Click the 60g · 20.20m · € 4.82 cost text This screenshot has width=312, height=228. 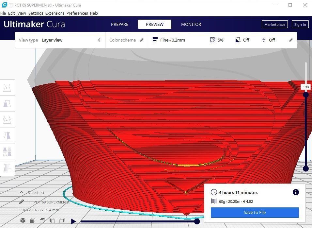click(x=236, y=202)
